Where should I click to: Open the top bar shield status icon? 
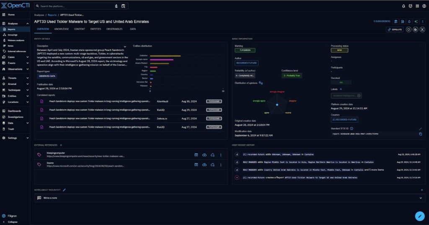(410, 6)
